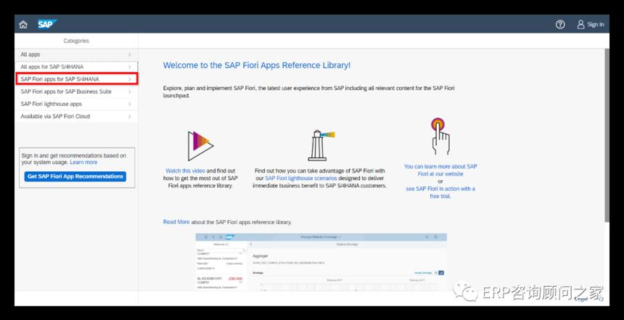The image size is (624, 320).
Task: Click the Sign In user icon
Action: [580, 25]
